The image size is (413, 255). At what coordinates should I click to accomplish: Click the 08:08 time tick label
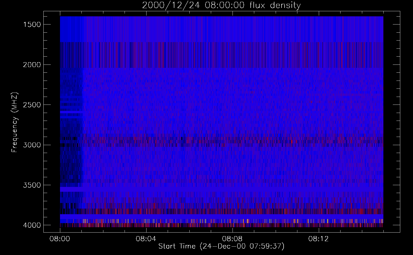click(232, 239)
